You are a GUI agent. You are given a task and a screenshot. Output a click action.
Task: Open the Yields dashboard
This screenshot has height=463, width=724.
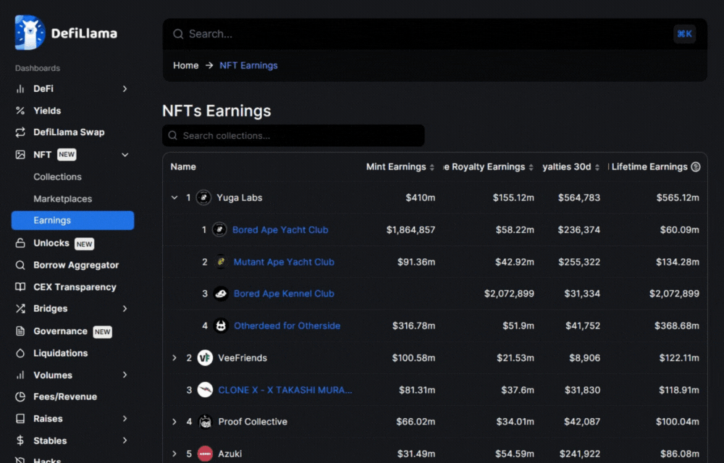(x=47, y=111)
